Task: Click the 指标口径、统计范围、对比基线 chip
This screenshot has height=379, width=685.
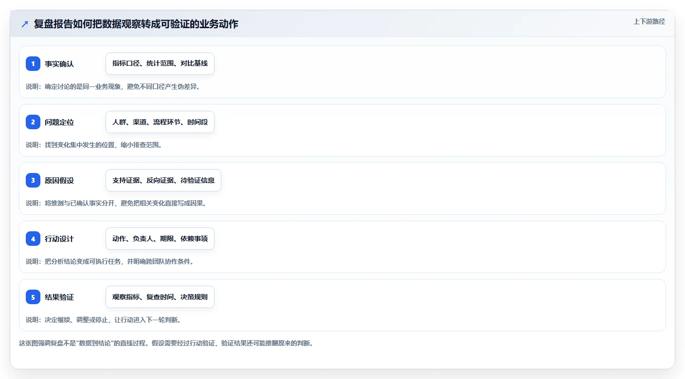Action: click(x=160, y=64)
